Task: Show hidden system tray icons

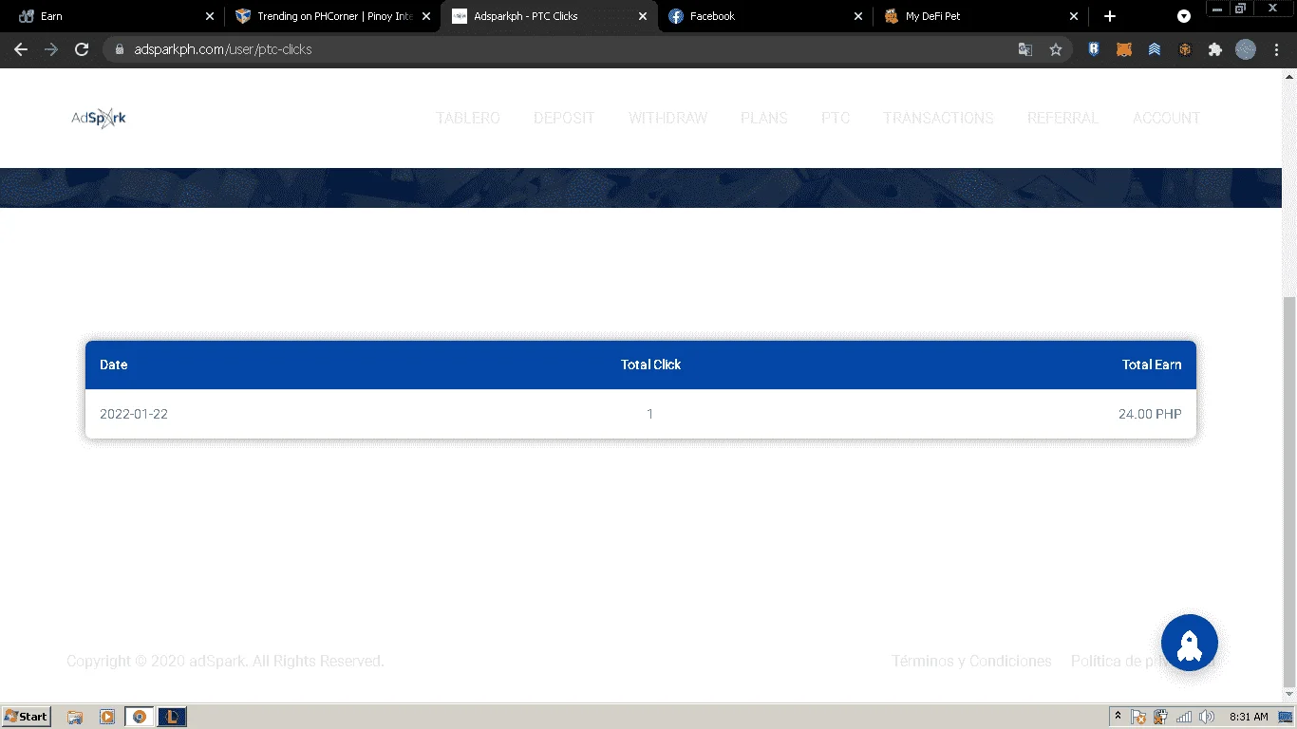Action: tap(1118, 717)
